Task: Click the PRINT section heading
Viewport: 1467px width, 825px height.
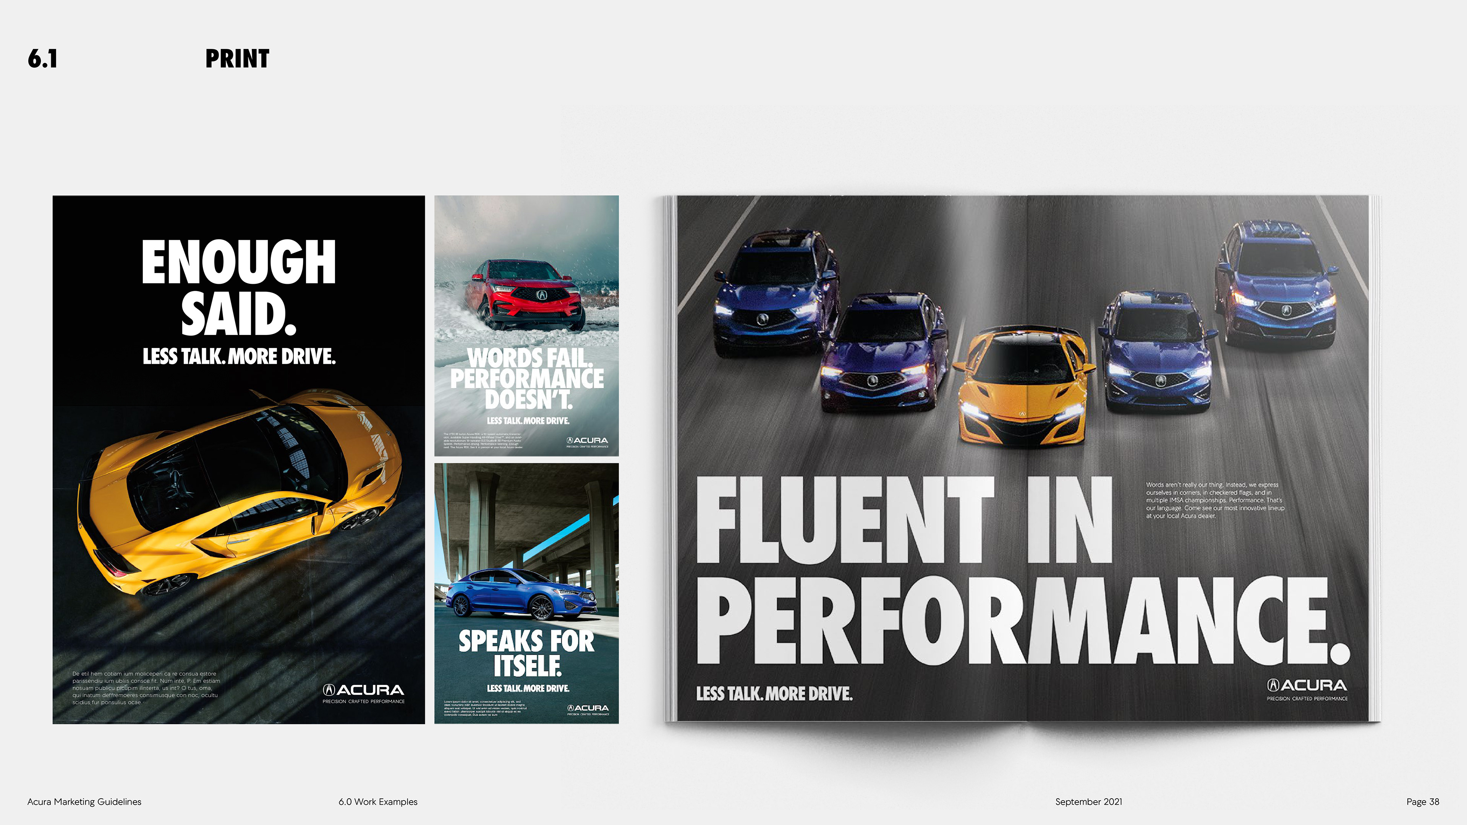Action: [x=237, y=59]
